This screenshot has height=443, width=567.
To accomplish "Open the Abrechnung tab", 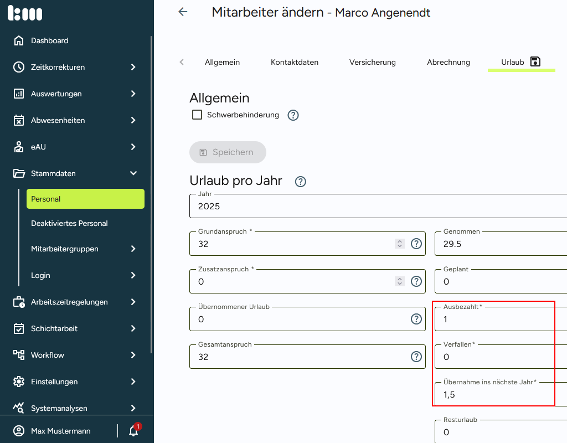I will pyautogui.click(x=448, y=62).
